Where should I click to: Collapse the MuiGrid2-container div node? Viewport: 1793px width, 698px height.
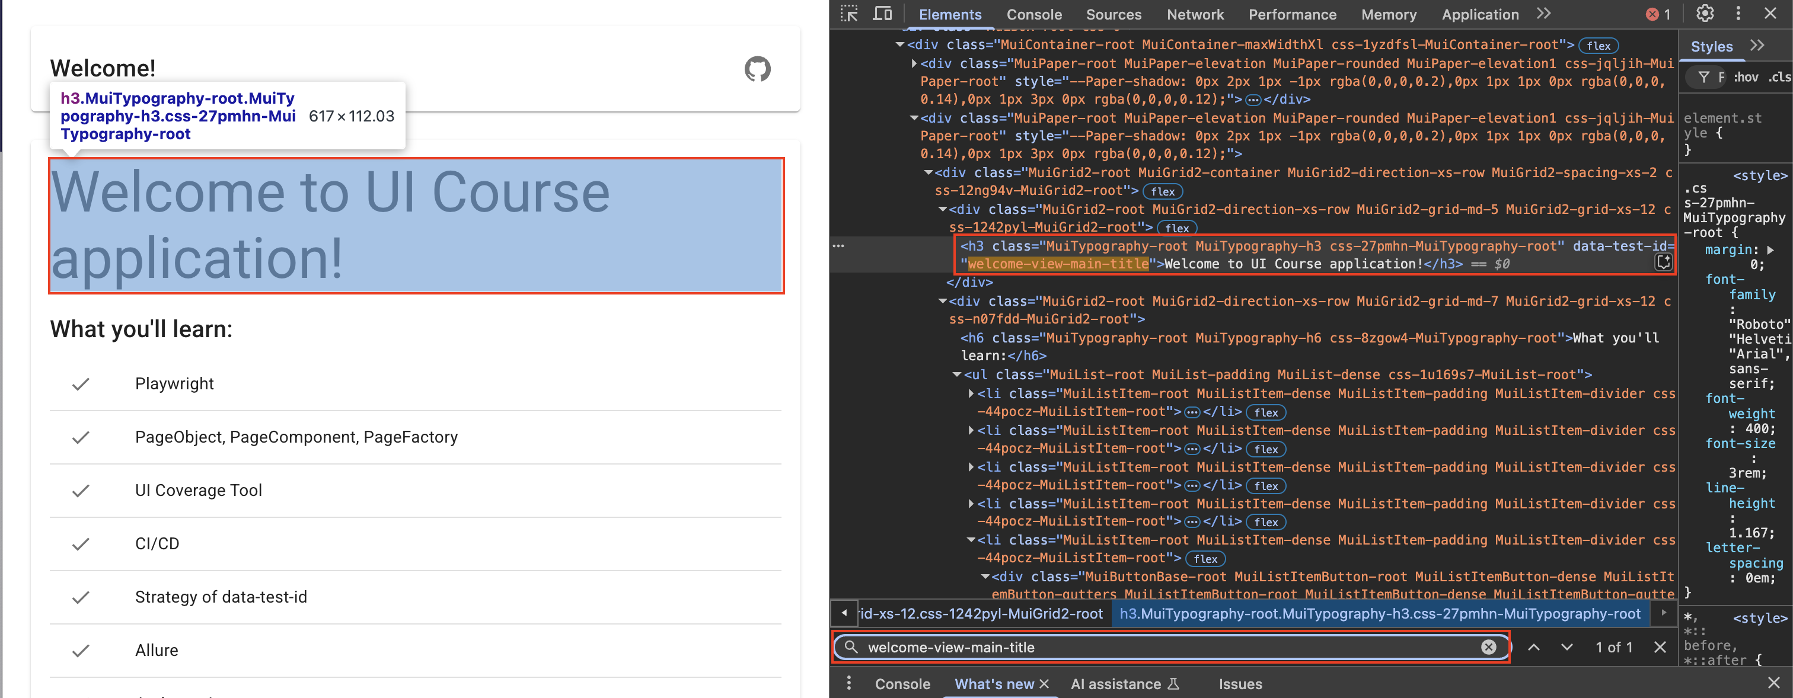point(928,172)
